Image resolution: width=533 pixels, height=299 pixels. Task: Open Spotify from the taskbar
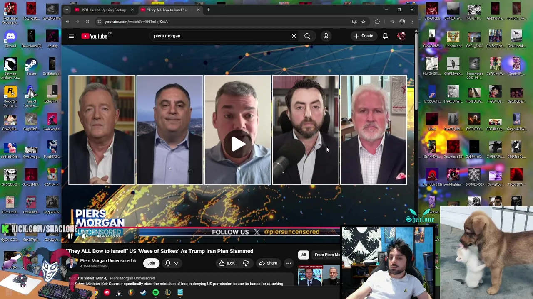point(156,293)
